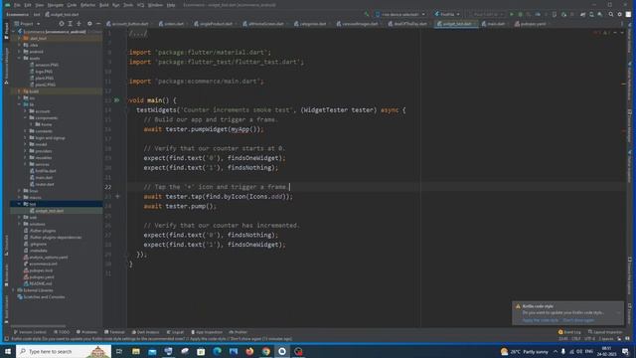Open the App Inspection tool window
The height and width of the screenshot is (358, 636).
coord(207,332)
